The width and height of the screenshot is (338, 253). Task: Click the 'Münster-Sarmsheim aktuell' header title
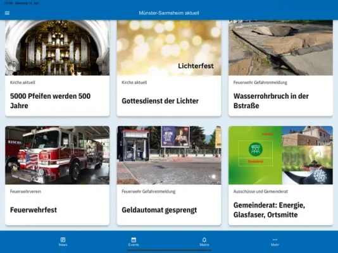(x=169, y=13)
